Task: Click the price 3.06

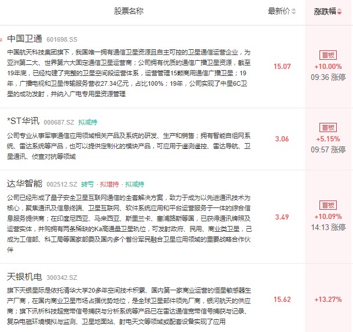Action: [282, 139]
